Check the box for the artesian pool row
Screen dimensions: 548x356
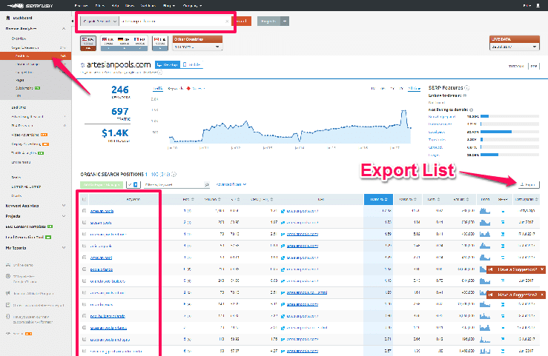pos(84,258)
